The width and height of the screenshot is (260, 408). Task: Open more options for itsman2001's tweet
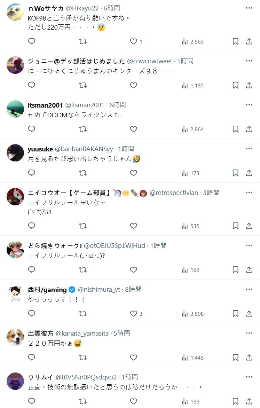tap(249, 105)
